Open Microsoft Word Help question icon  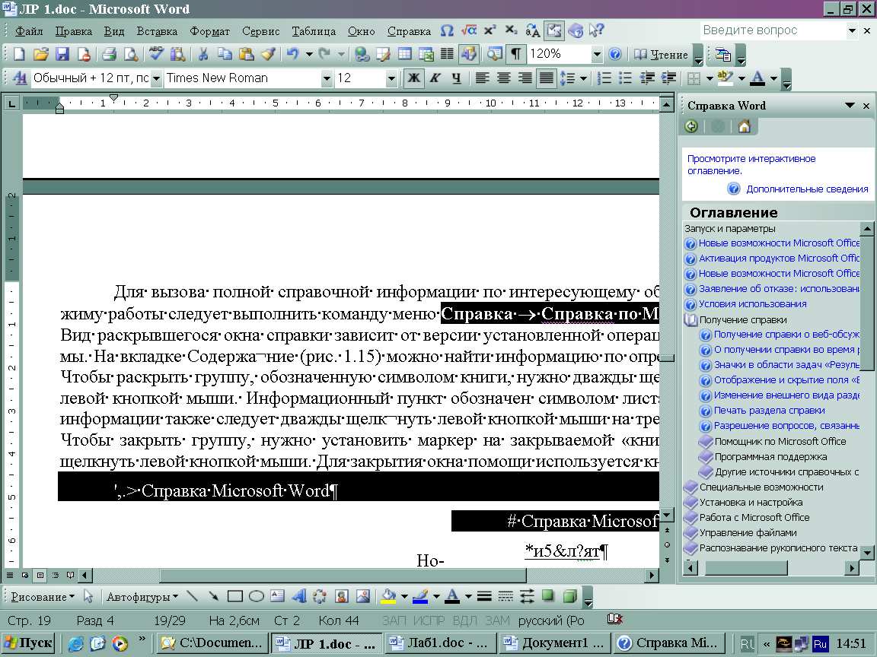click(614, 54)
